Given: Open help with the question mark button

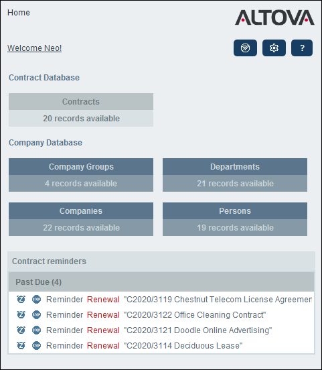Looking at the screenshot, I should (x=302, y=48).
